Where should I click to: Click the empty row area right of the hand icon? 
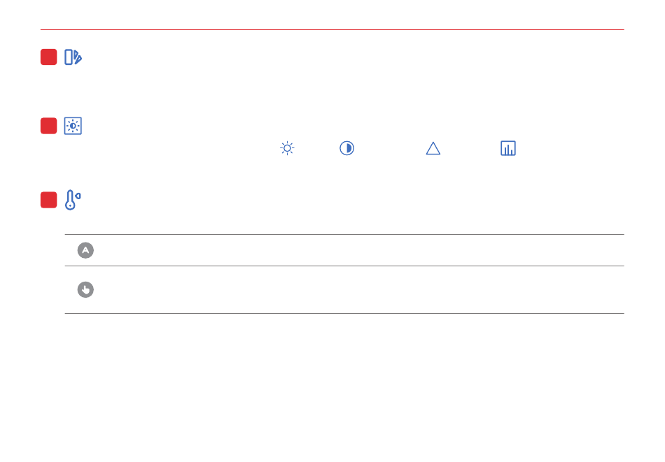click(360, 289)
